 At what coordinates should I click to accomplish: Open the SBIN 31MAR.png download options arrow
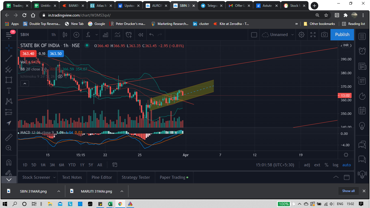[59, 191]
